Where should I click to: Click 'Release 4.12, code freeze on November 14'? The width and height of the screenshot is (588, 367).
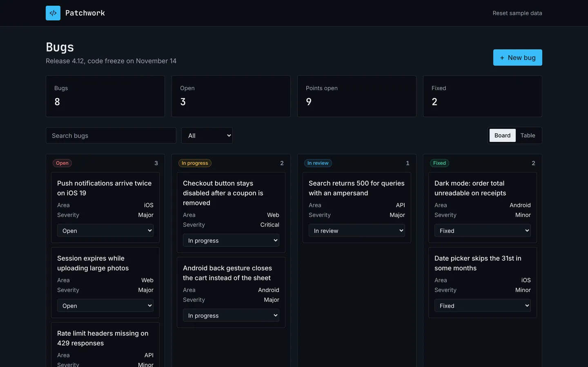click(x=111, y=61)
